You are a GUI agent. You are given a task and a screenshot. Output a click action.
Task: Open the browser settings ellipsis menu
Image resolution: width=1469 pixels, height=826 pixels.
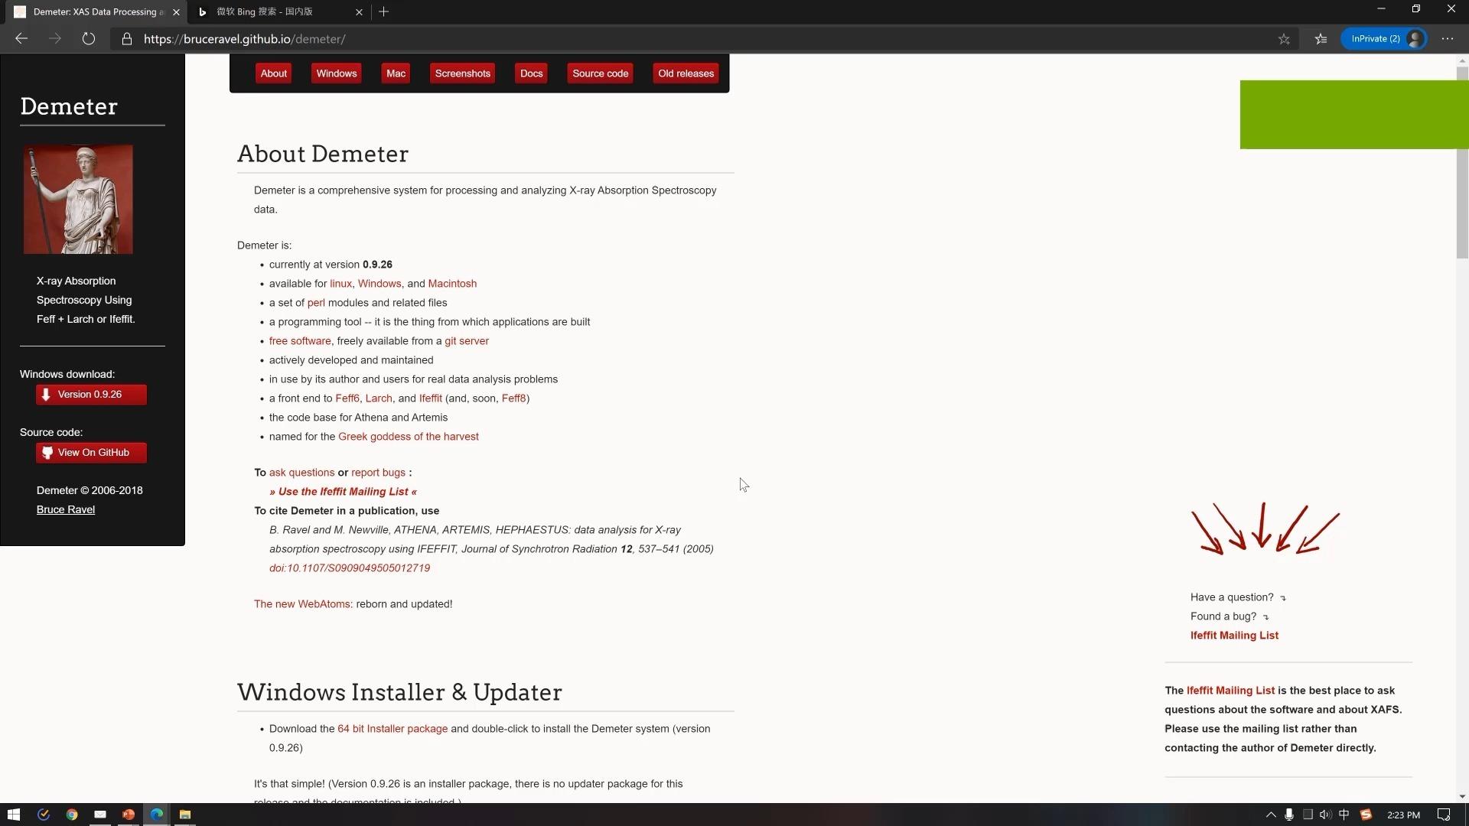click(1448, 39)
